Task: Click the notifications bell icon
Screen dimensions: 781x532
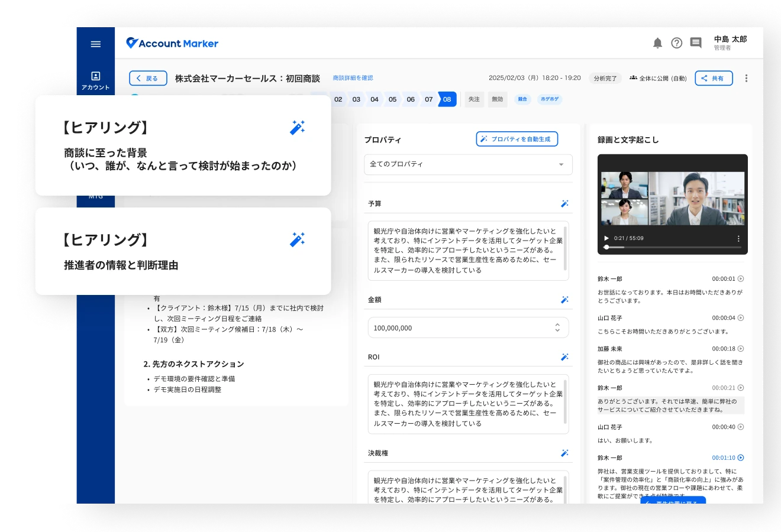Action: (x=657, y=43)
